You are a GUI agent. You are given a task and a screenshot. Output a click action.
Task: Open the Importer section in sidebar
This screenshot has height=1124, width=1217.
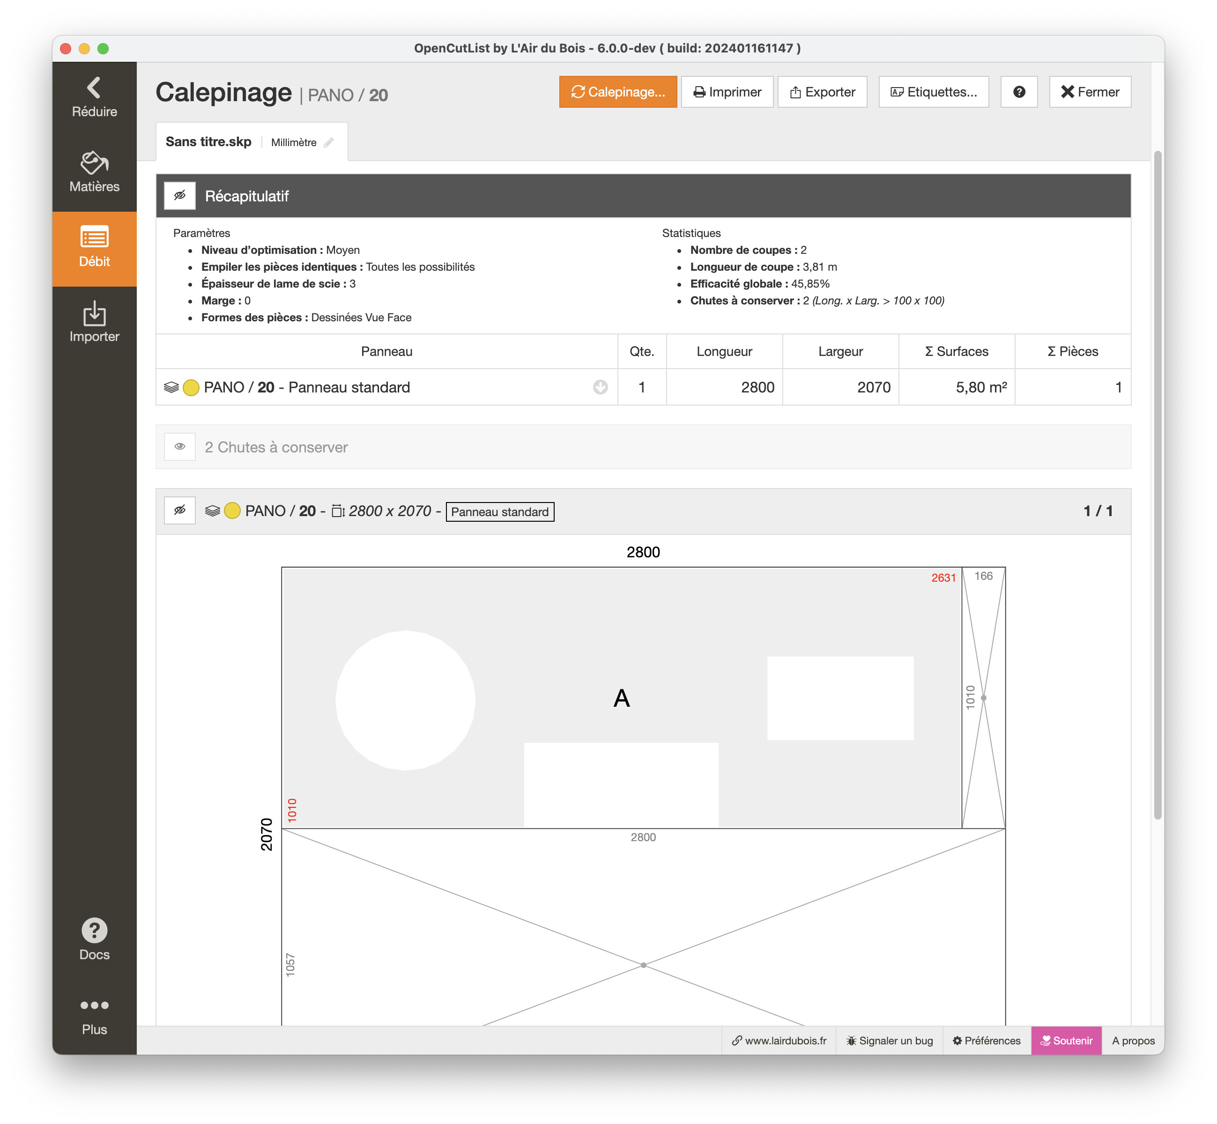tap(94, 322)
